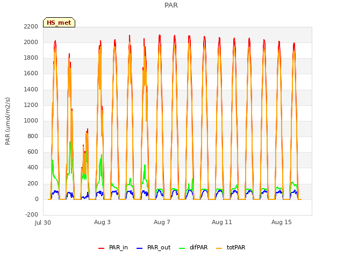Click the green difPAR legend swatch
The width and height of the screenshot is (344, 258).
[182, 248]
